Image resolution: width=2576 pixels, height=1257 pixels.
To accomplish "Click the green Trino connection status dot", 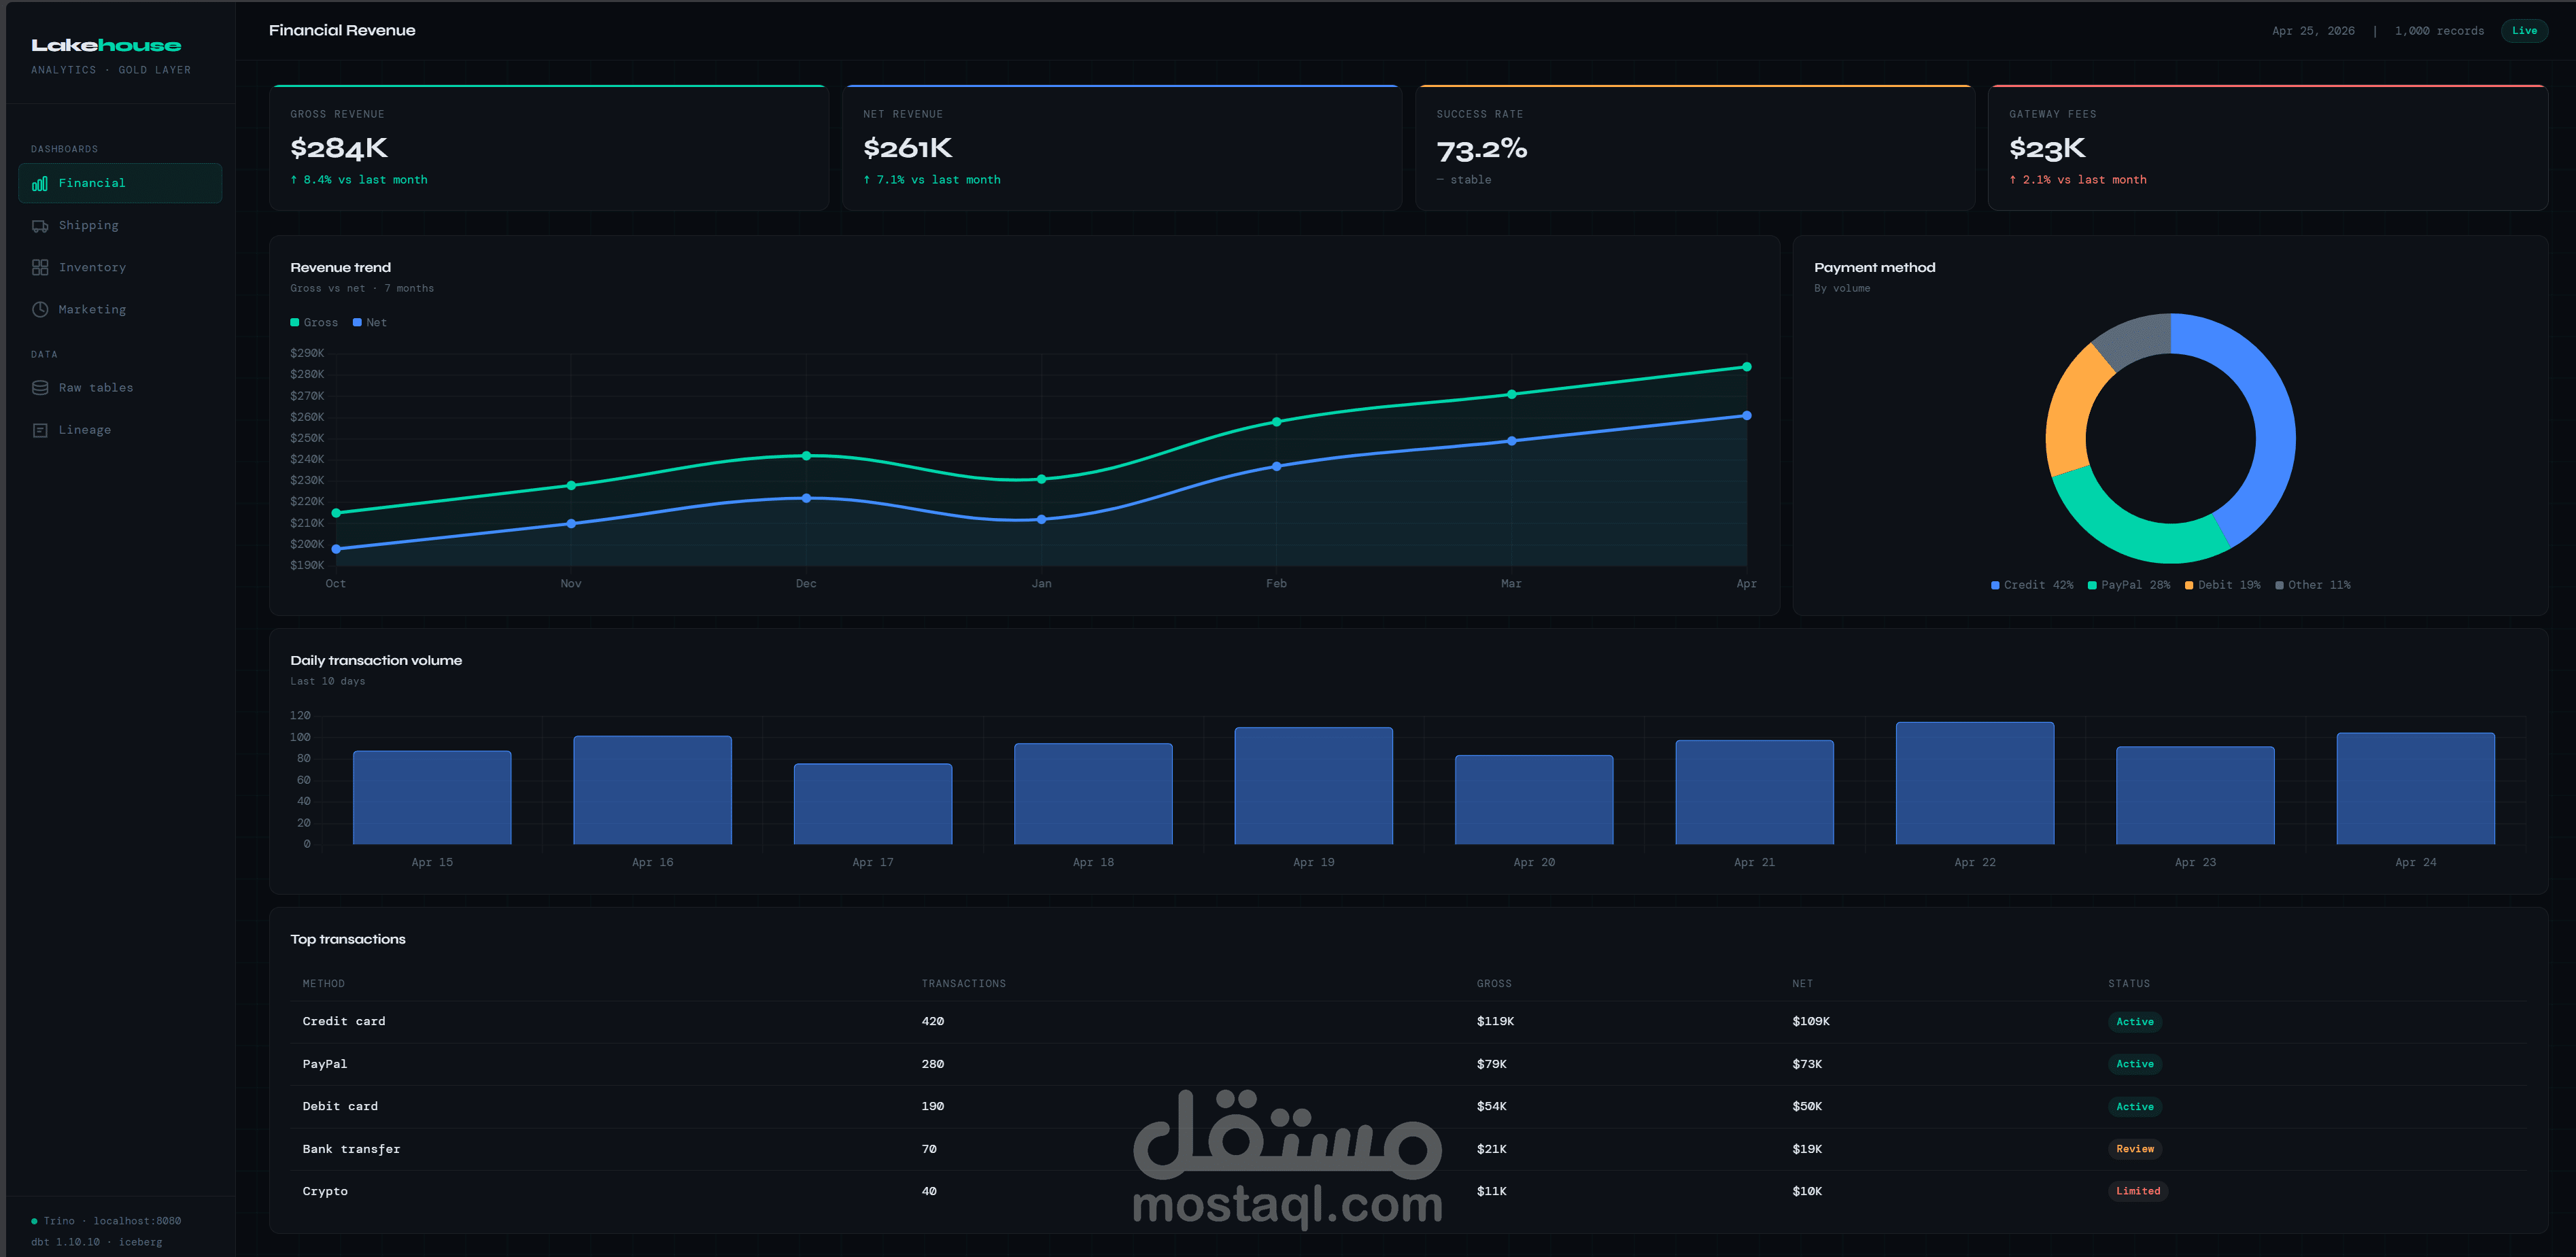I will (x=34, y=1221).
